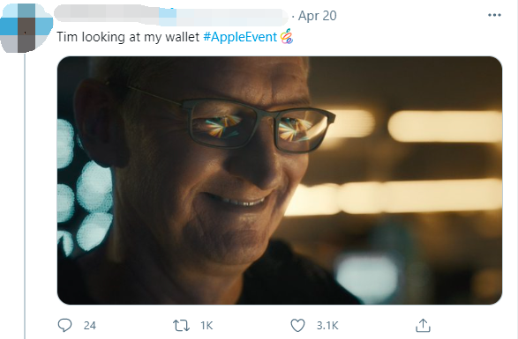Click the 1K retweets count
518x339 pixels.
tap(206, 326)
